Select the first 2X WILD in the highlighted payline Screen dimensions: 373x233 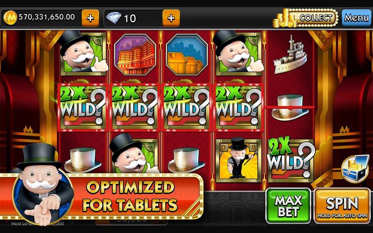(83, 107)
